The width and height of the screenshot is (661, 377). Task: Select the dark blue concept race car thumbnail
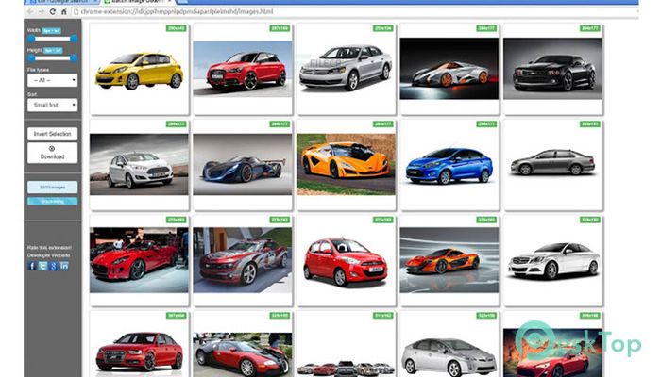tap(243, 164)
